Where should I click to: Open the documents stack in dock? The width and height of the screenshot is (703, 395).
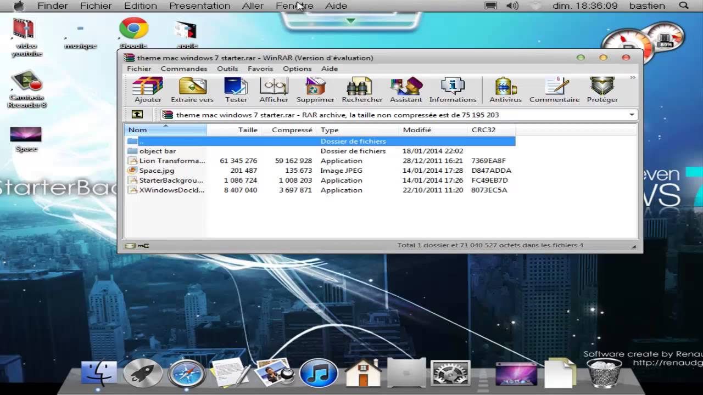pyautogui.click(x=559, y=373)
